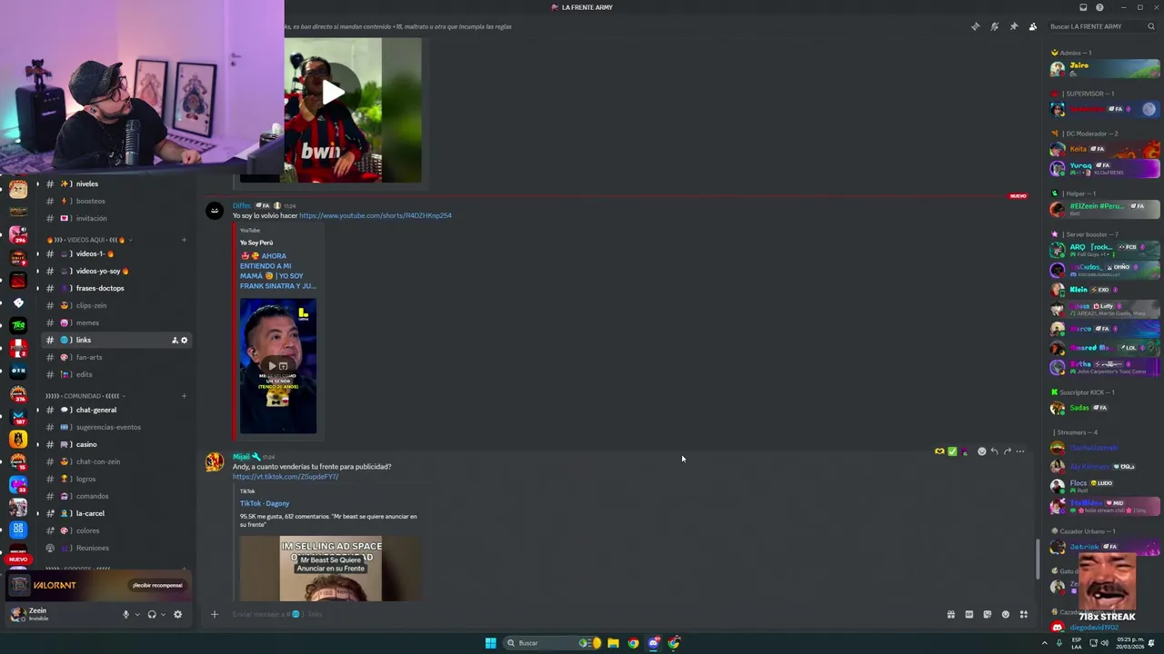Play the bwin video at top
The width and height of the screenshot is (1164, 654).
(332, 92)
